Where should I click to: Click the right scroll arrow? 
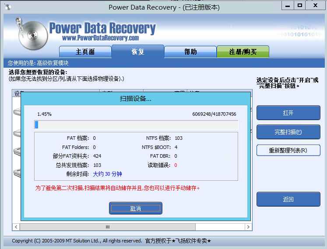pyautogui.click(x=248, y=227)
